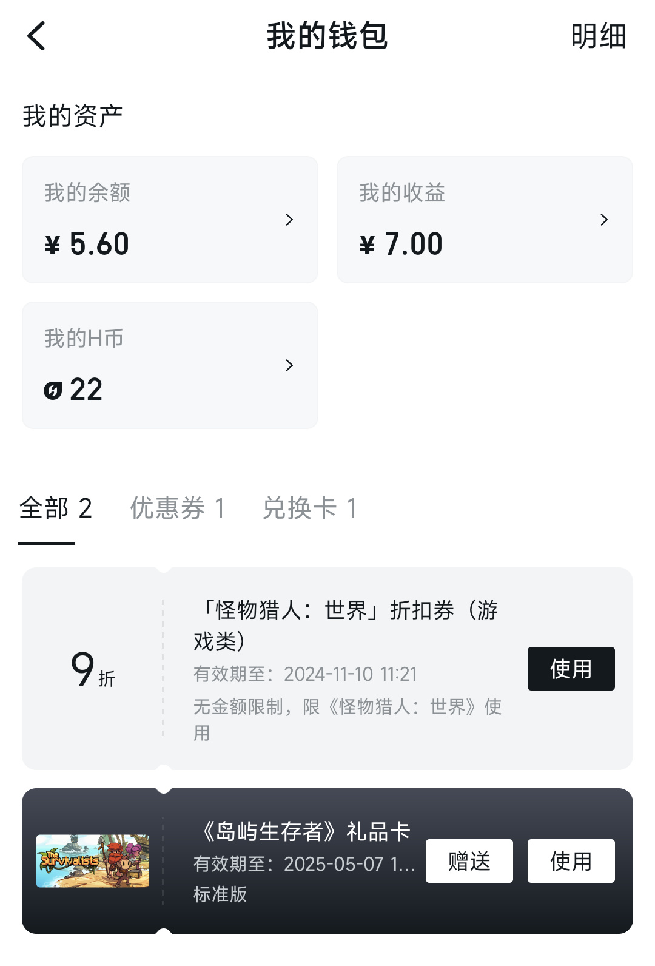This screenshot has height=966, width=655.
Task: Switch to the 兑换卡 tab
Action: [x=309, y=508]
